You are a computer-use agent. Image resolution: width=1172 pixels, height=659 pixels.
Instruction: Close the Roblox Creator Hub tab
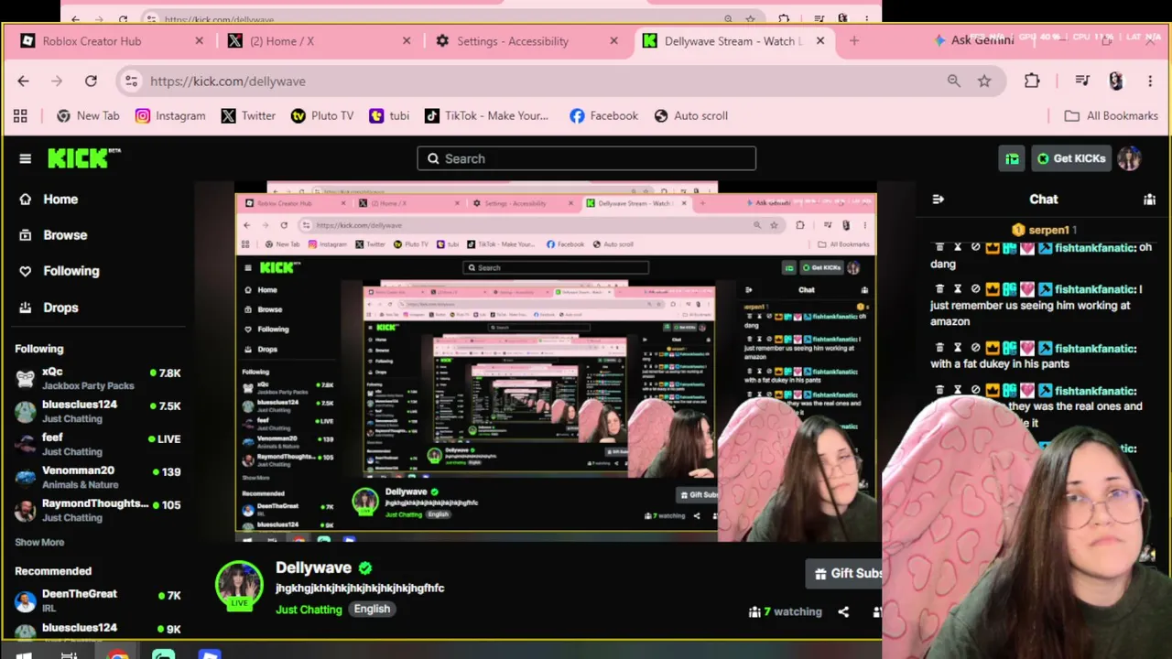pos(199,41)
